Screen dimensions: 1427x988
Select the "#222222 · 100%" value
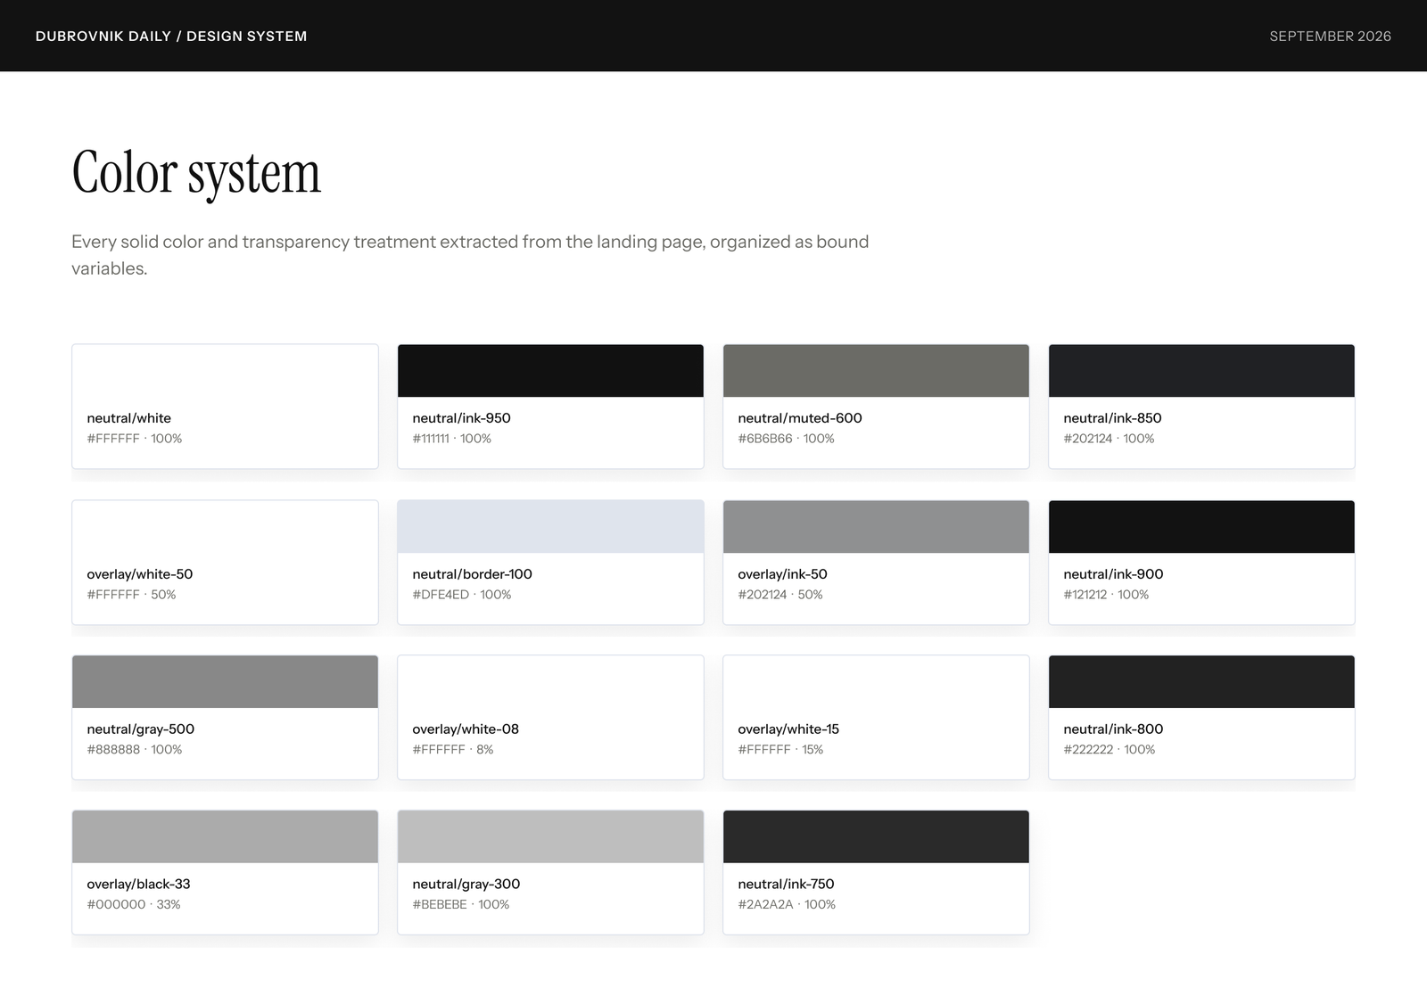[x=1109, y=750]
